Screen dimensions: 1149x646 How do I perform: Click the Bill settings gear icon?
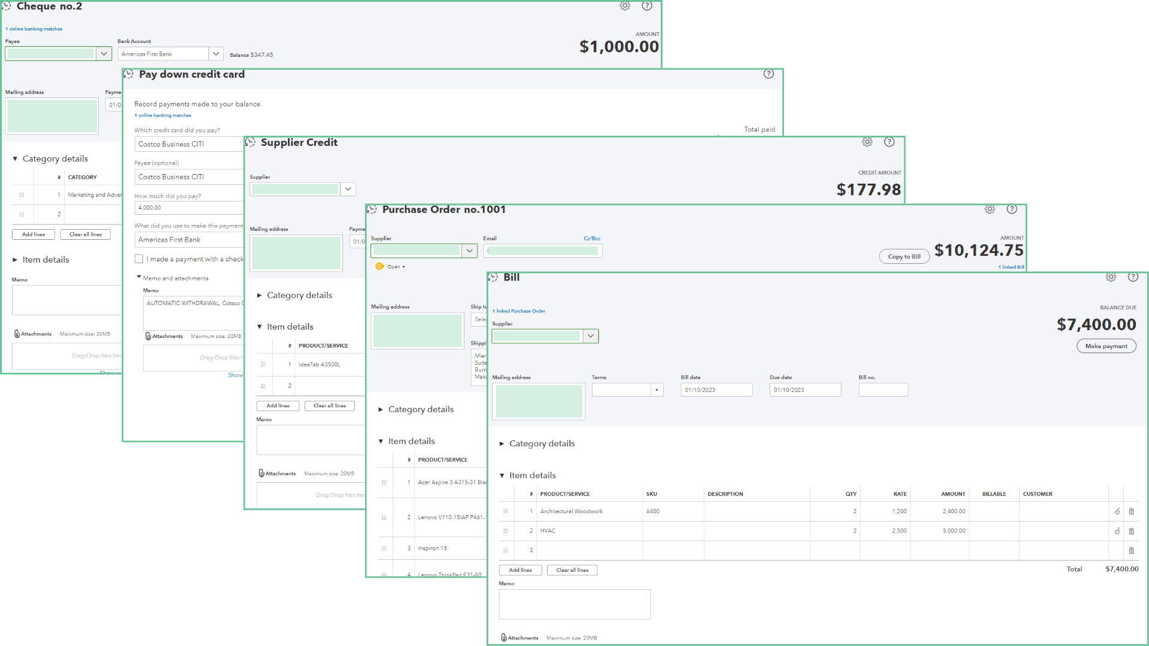(x=1111, y=277)
